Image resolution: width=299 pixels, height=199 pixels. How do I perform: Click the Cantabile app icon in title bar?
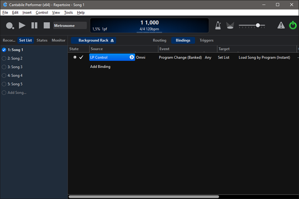click(x=5, y=5)
